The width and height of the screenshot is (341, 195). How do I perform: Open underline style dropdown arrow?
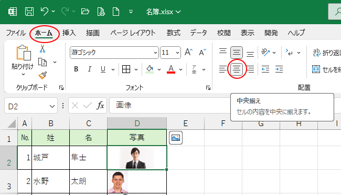pos(113,69)
